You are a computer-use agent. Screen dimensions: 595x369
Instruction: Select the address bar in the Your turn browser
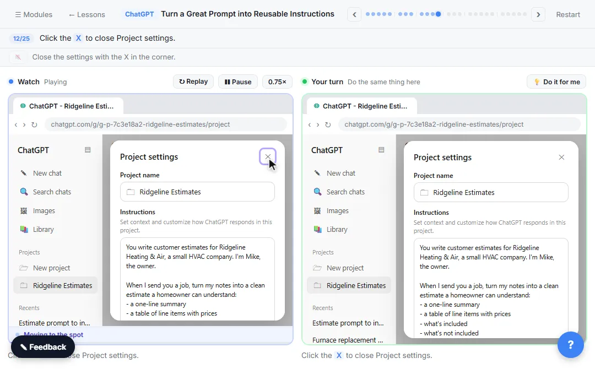click(459, 124)
